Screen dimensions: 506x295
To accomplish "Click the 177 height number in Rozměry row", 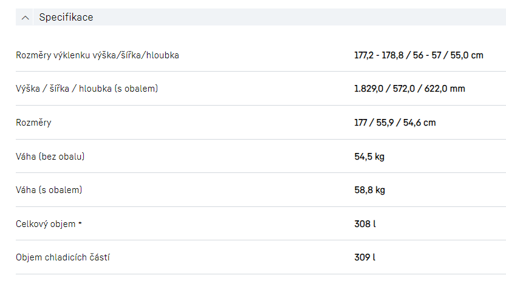I will point(361,123).
